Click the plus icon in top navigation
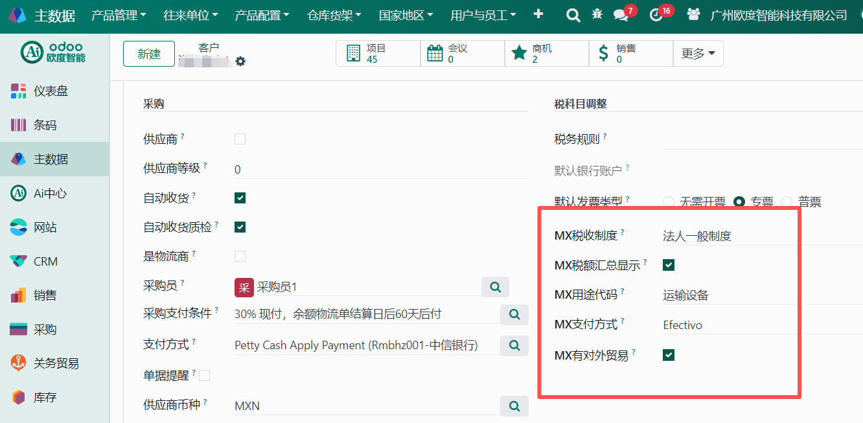This screenshot has height=423, width=863. [538, 14]
